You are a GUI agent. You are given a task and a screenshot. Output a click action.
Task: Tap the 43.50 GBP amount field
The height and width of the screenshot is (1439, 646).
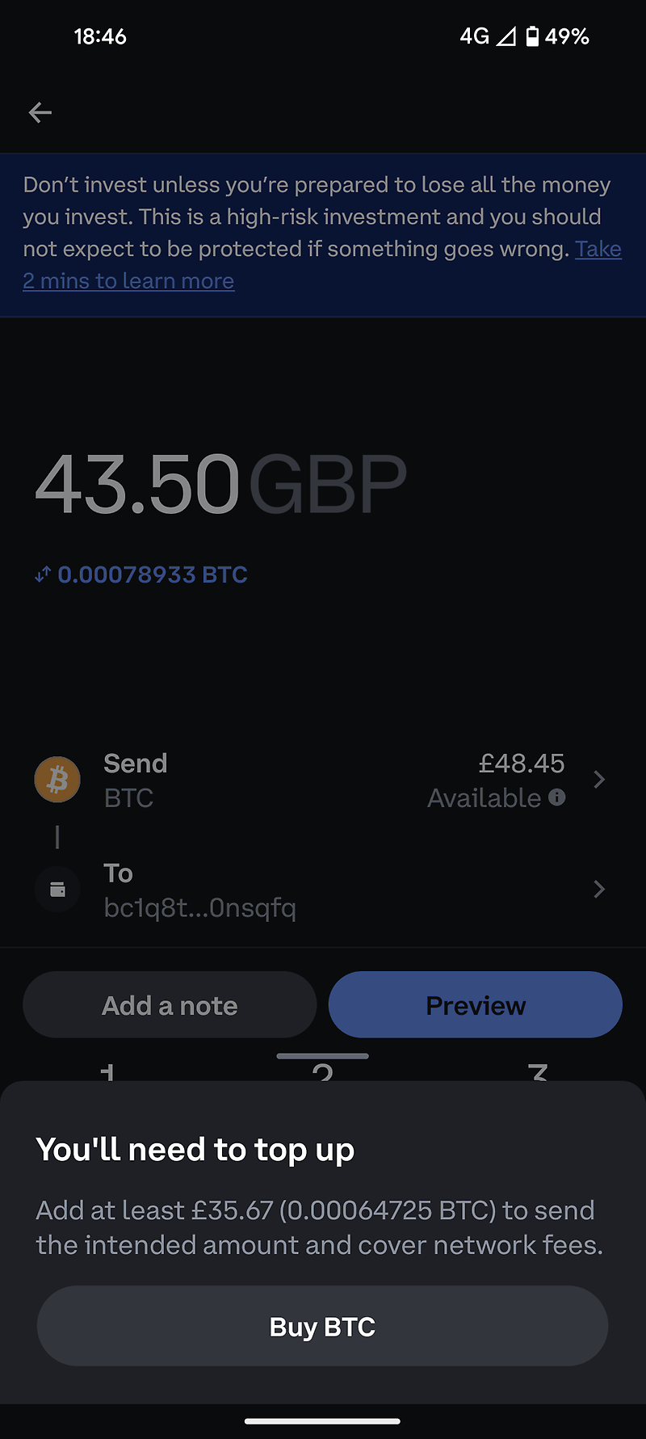pyautogui.click(x=220, y=484)
